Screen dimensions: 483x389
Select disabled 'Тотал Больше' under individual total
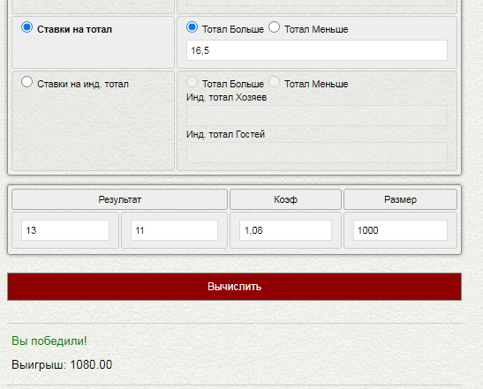(x=192, y=82)
